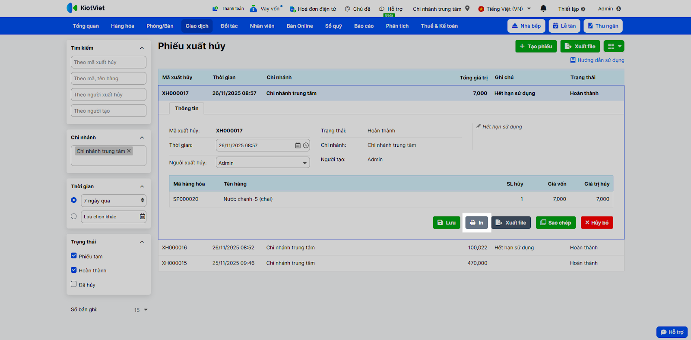Toggle the Phiếu tạm checkbox

point(74,256)
